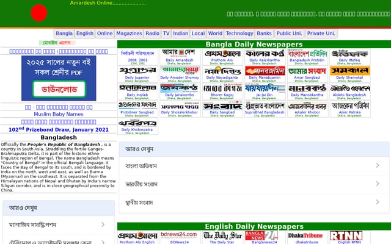Click the মোবাইল এ্যাপস badge

click(57, 43)
